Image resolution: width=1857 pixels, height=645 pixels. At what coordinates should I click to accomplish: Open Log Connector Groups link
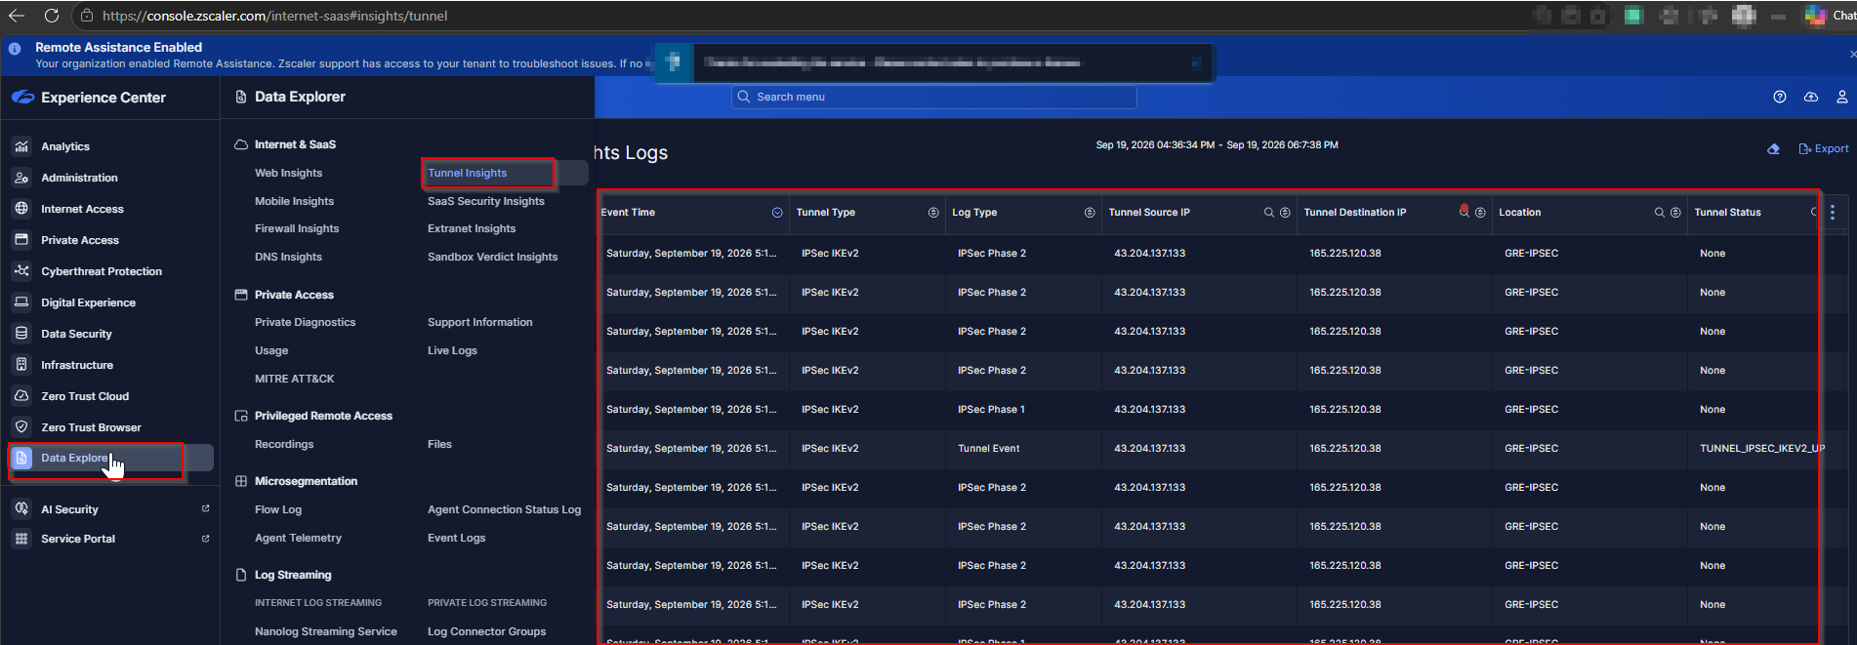click(486, 631)
